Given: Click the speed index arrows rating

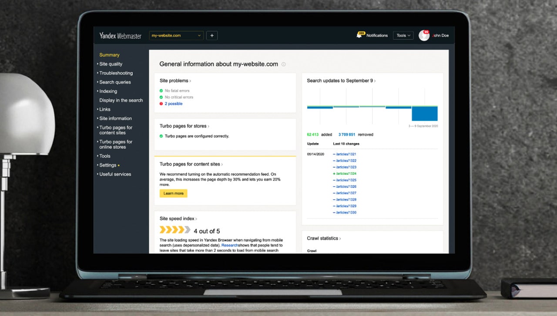Looking at the screenshot, I should (175, 230).
